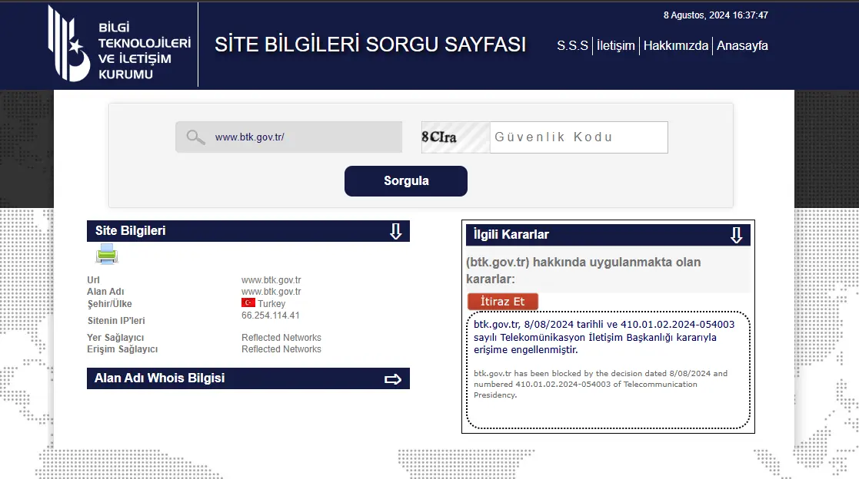Click the magnifier icon in the search box
This screenshot has height=479, width=859.
click(x=195, y=137)
